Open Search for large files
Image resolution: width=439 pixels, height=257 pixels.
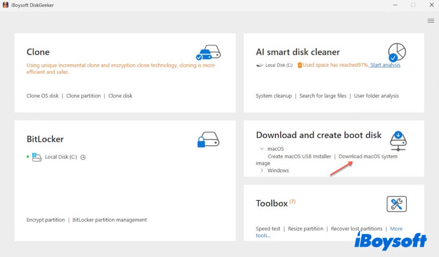point(323,96)
